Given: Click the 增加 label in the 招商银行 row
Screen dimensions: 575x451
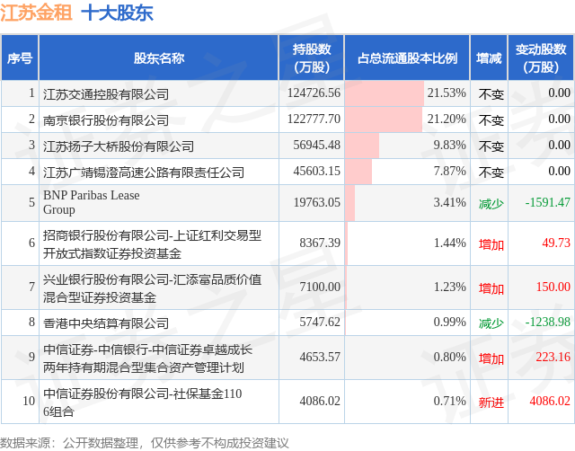Looking at the screenshot, I should click(x=491, y=243).
